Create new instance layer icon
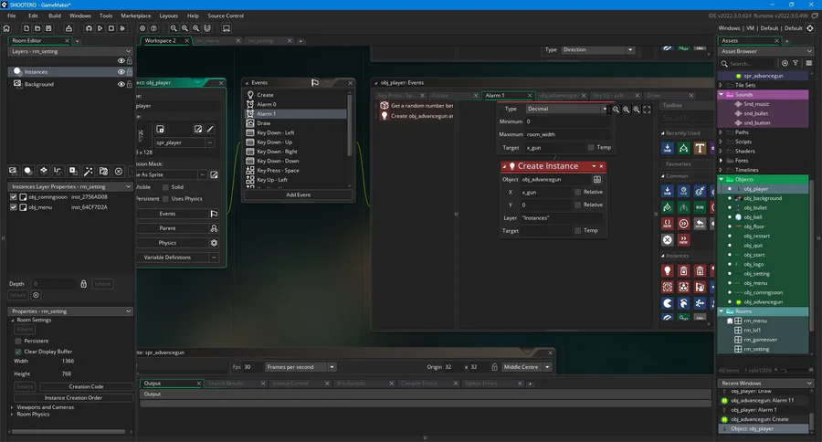 pyautogui.click(x=28, y=171)
